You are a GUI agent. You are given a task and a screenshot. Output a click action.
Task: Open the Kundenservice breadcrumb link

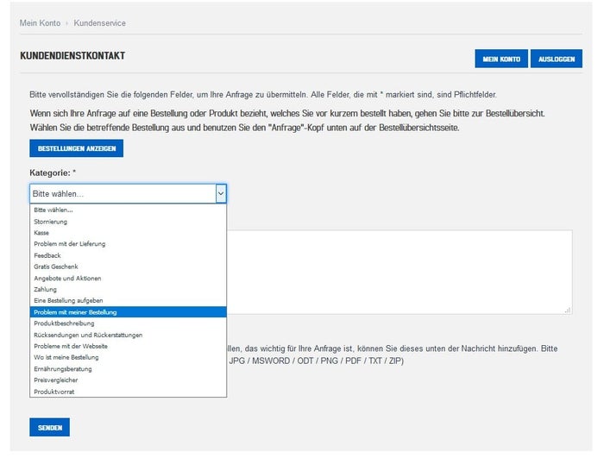tap(100, 23)
